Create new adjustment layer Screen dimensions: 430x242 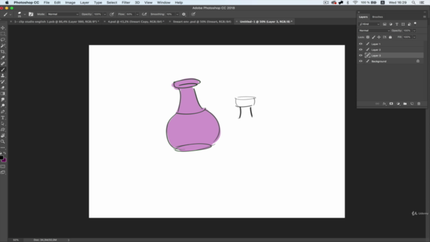(398, 104)
